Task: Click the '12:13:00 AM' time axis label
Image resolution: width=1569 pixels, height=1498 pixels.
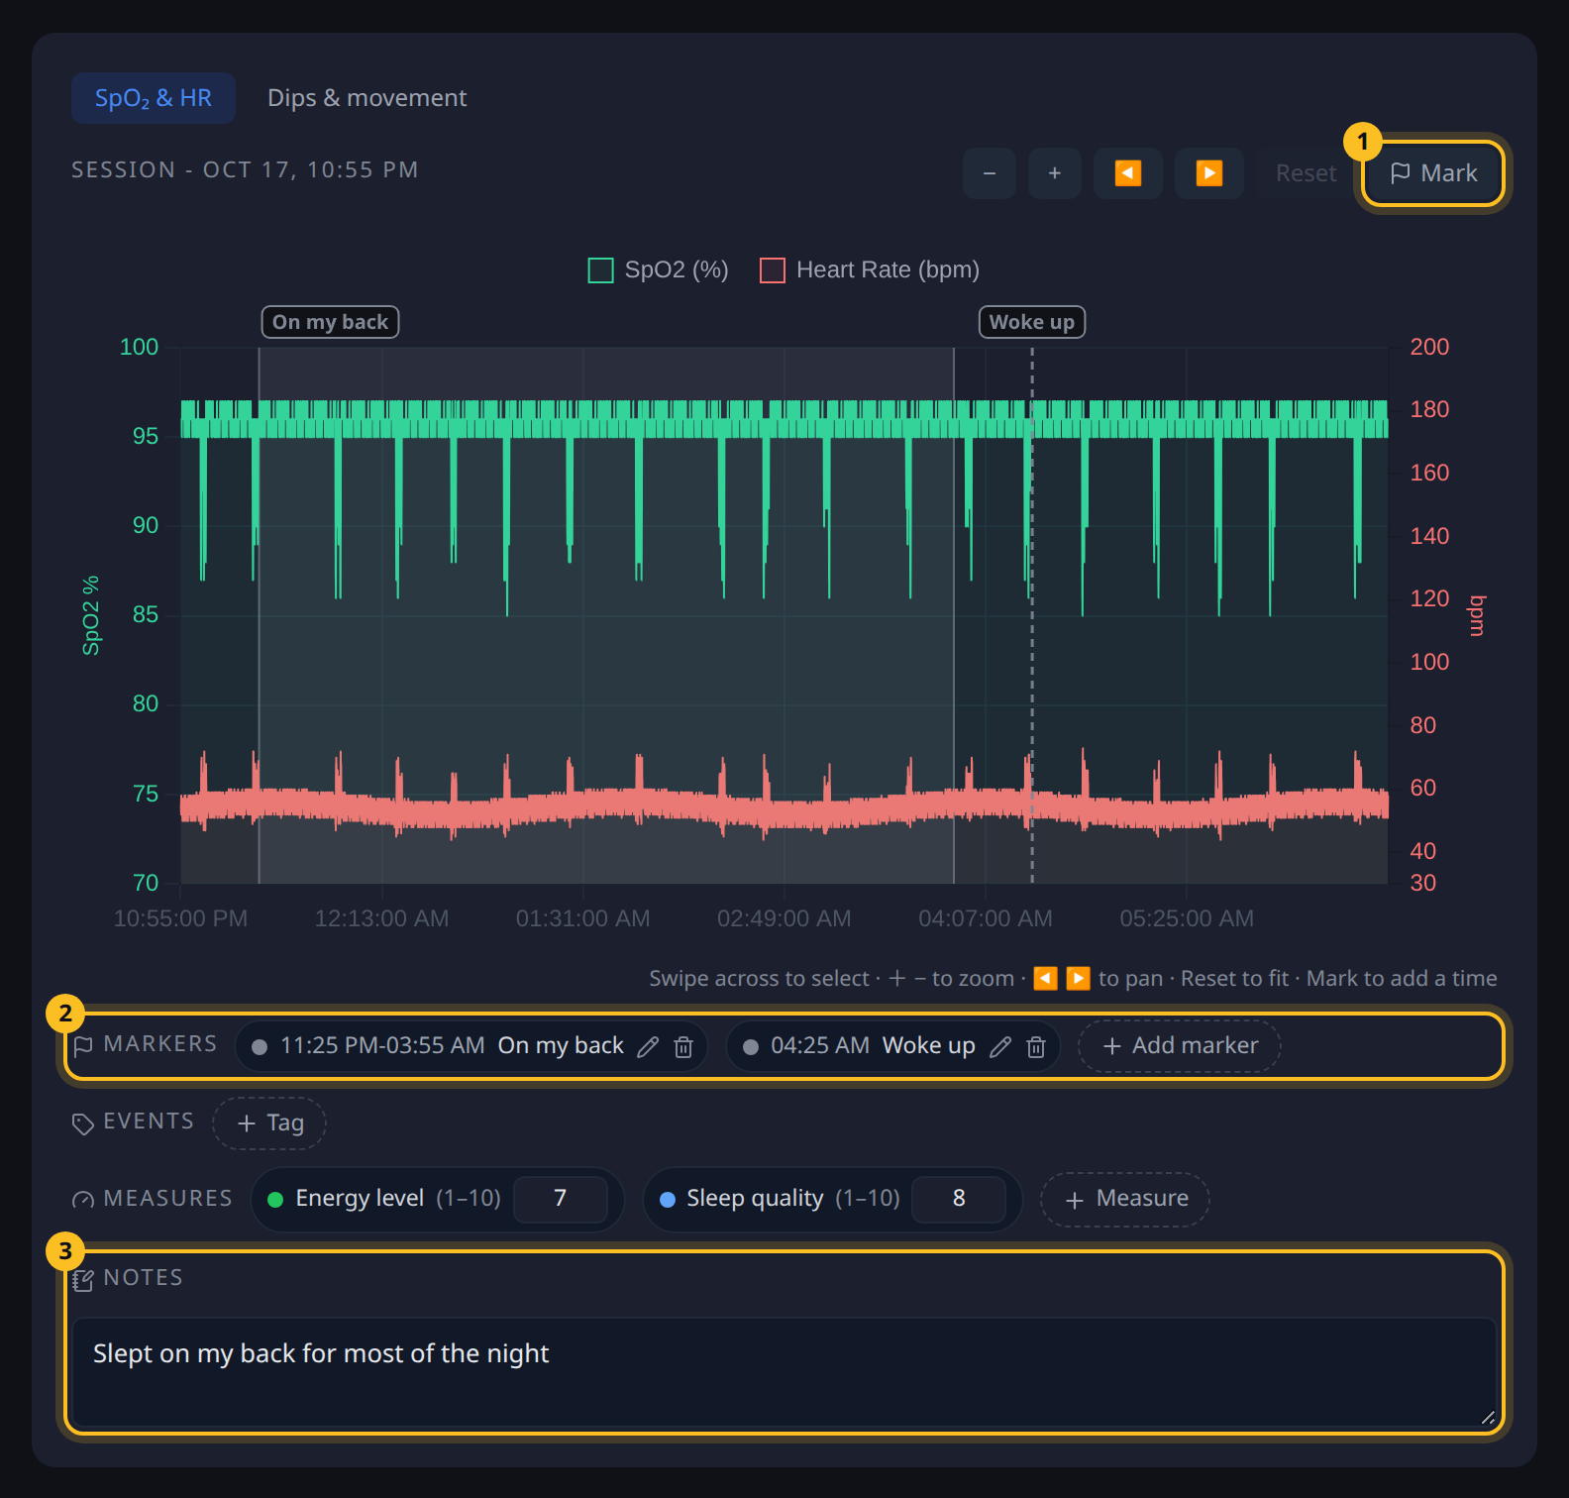Action: pos(381,918)
